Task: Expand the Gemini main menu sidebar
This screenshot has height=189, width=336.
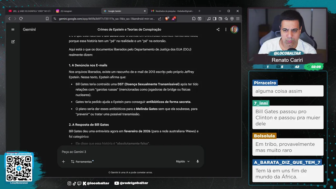Action: click(13, 29)
